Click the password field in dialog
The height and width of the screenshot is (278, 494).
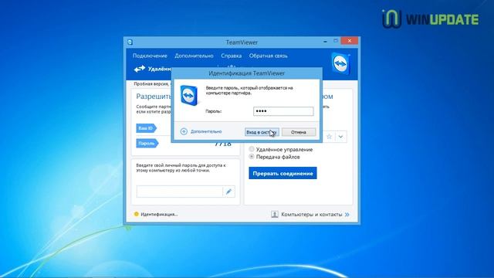click(283, 111)
